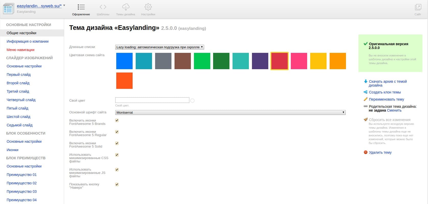428x204 pixels.
Task: Open Преимущество 04 settings
Action: [x=22, y=200]
